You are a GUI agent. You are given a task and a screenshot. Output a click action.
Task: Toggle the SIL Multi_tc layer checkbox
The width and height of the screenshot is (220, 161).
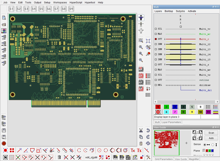(156, 29)
